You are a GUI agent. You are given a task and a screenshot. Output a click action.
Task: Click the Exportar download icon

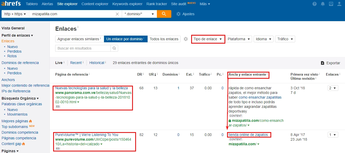[323, 63]
